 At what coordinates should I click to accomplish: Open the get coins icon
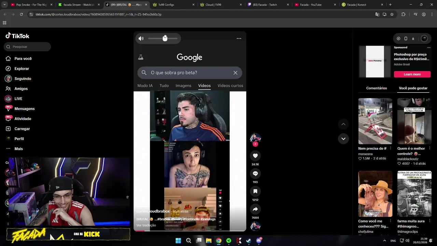point(398,39)
